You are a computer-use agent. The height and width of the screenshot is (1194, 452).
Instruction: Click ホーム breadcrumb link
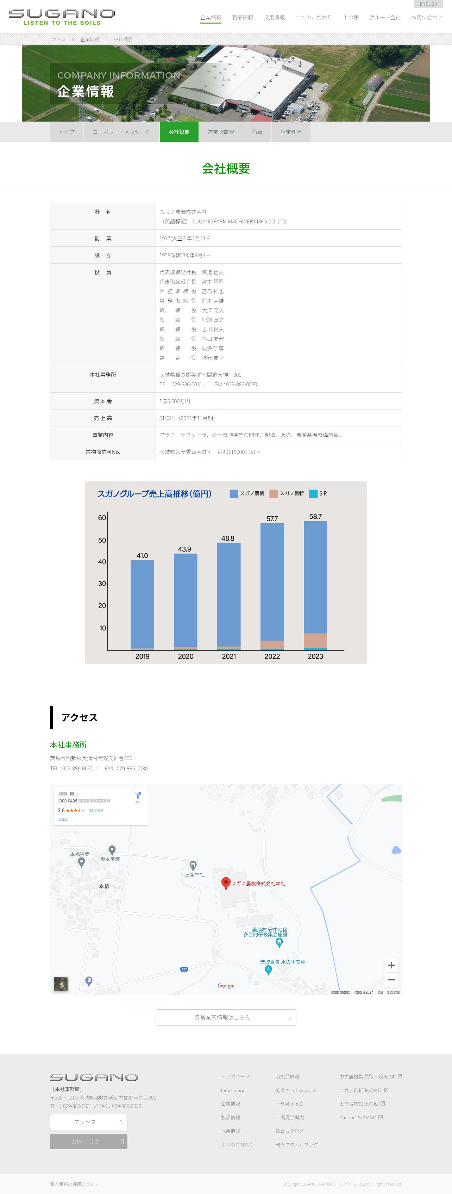click(x=59, y=39)
